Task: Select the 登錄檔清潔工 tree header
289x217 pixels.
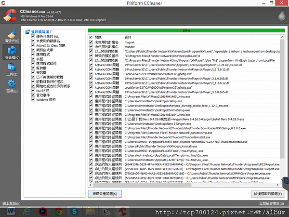Action: pyautogui.click(x=42, y=32)
